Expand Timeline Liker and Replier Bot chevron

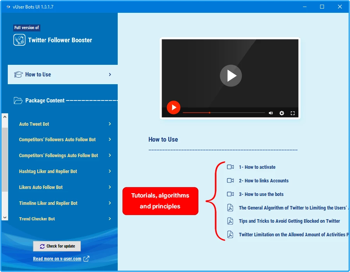point(110,203)
